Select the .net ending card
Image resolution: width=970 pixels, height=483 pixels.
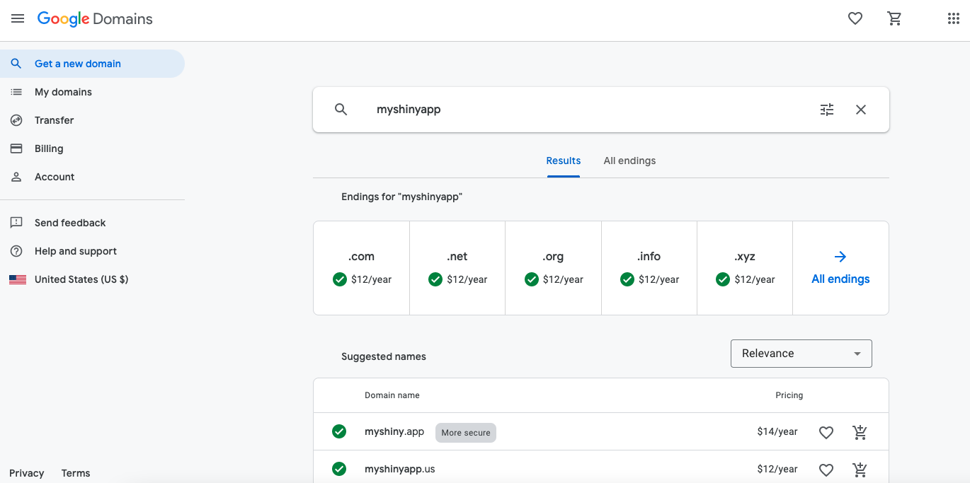[x=457, y=268]
